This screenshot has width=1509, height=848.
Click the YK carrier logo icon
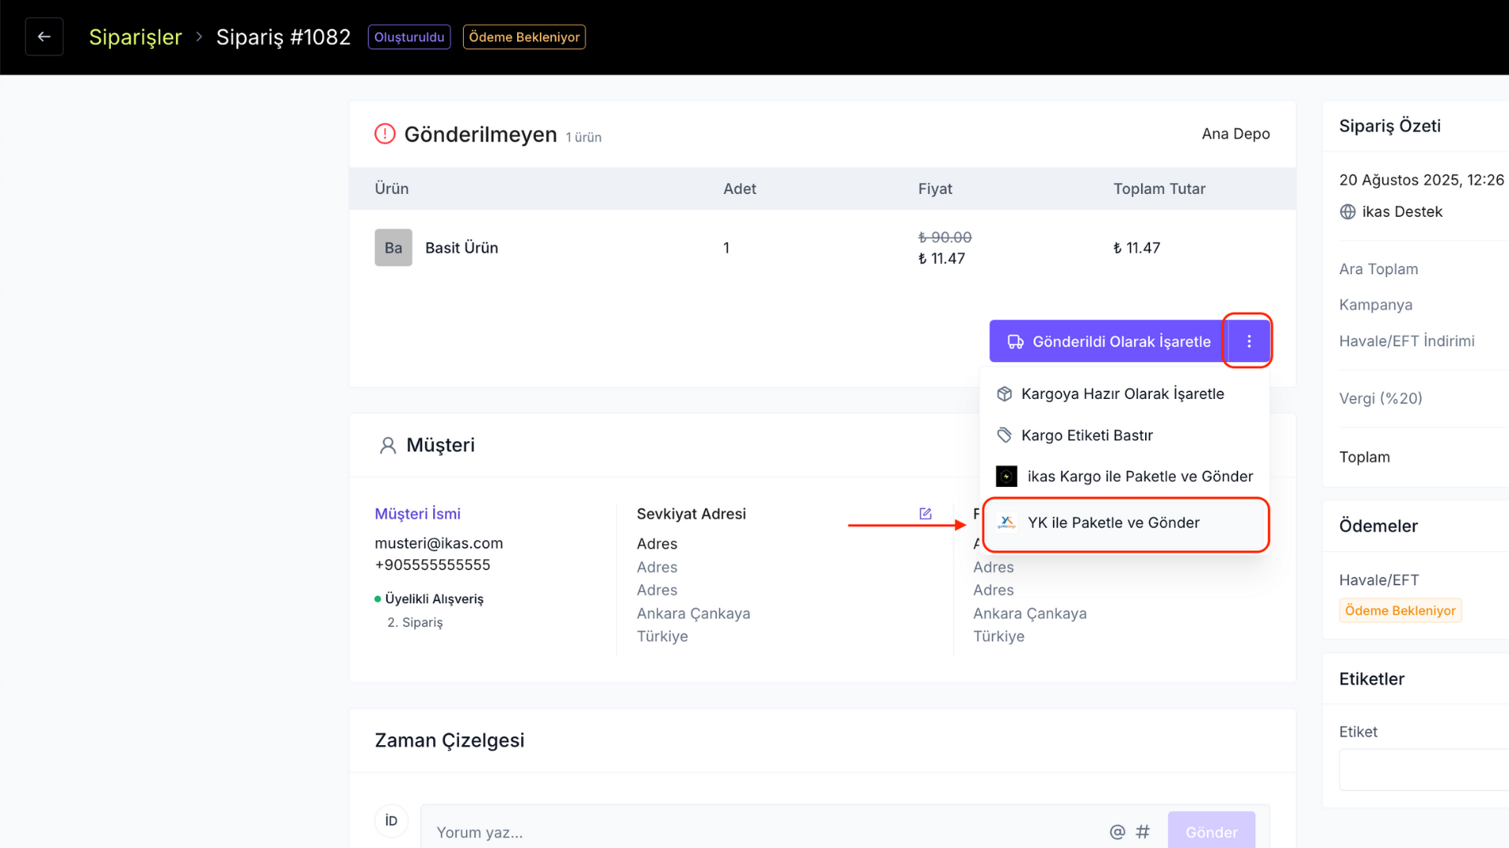pyautogui.click(x=1006, y=523)
